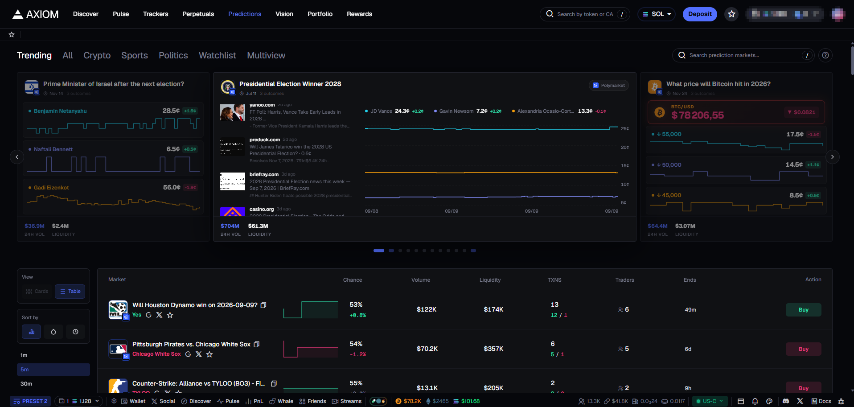
Task: Copy the Houston Dynamo market title
Action: click(x=263, y=305)
